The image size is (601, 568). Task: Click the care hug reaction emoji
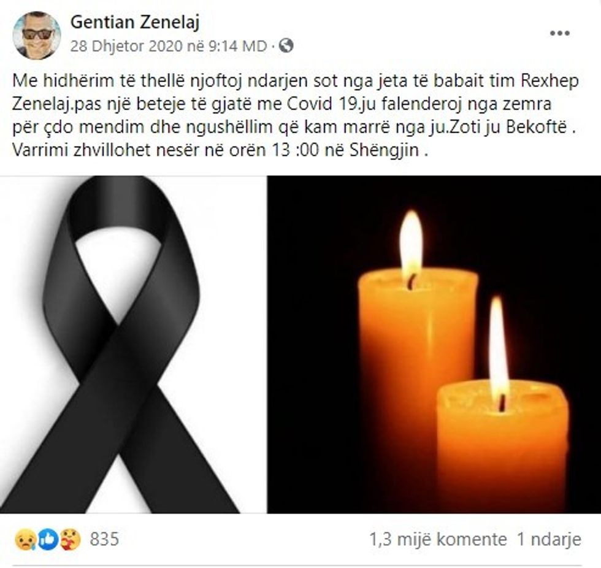click(71, 540)
